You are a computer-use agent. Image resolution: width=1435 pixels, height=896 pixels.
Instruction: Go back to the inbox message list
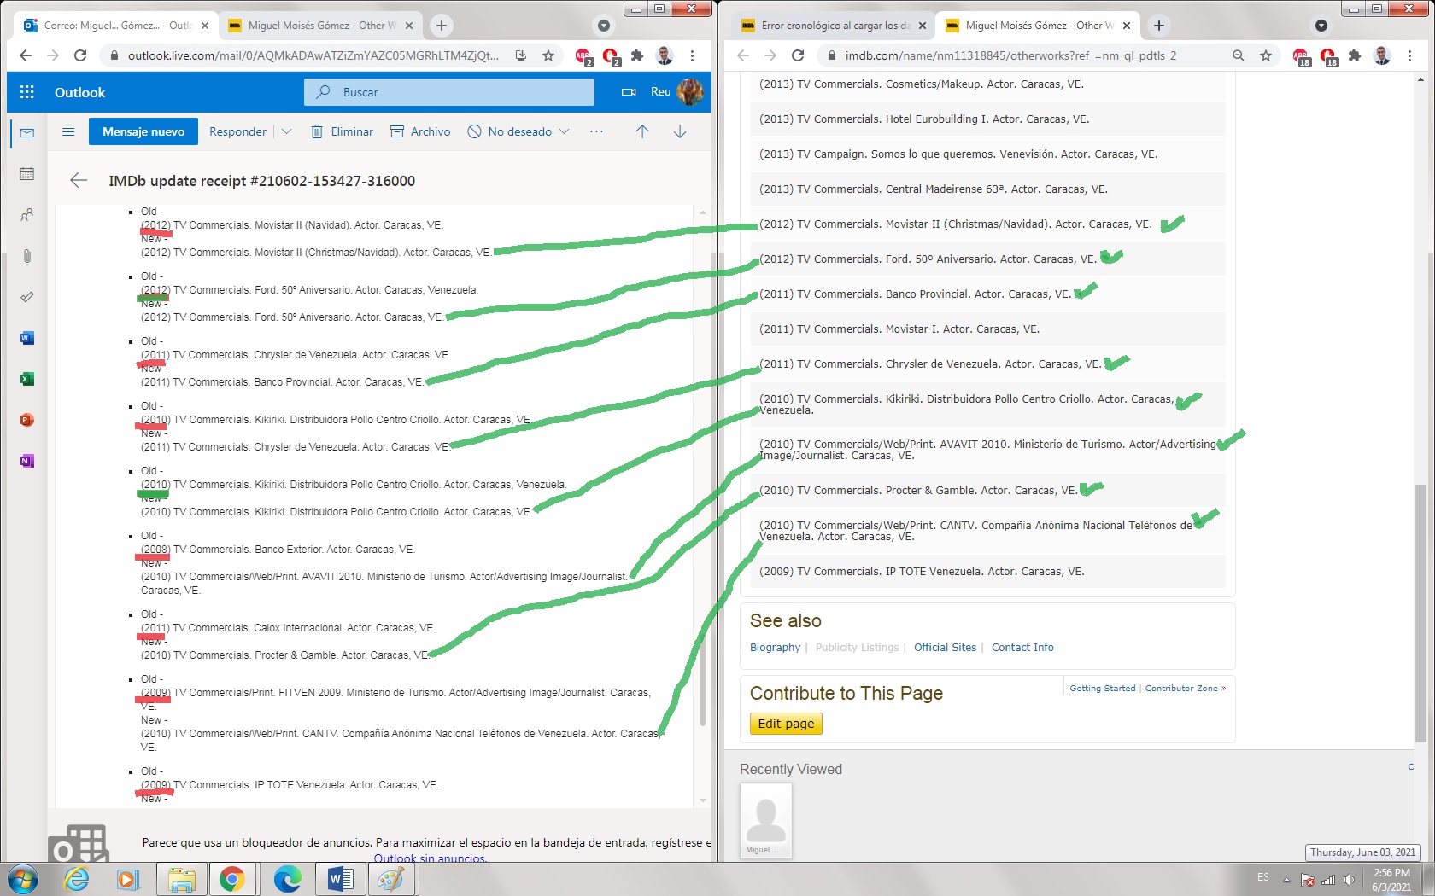click(79, 180)
